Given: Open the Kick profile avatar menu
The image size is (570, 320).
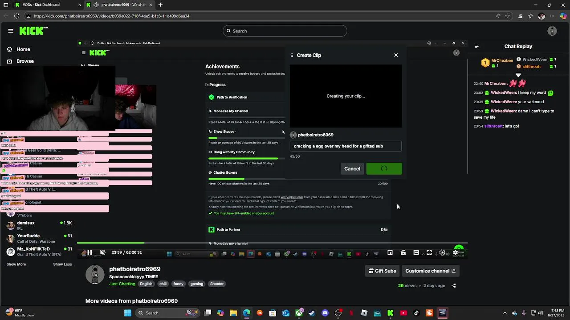Looking at the screenshot, I should tap(552, 31).
